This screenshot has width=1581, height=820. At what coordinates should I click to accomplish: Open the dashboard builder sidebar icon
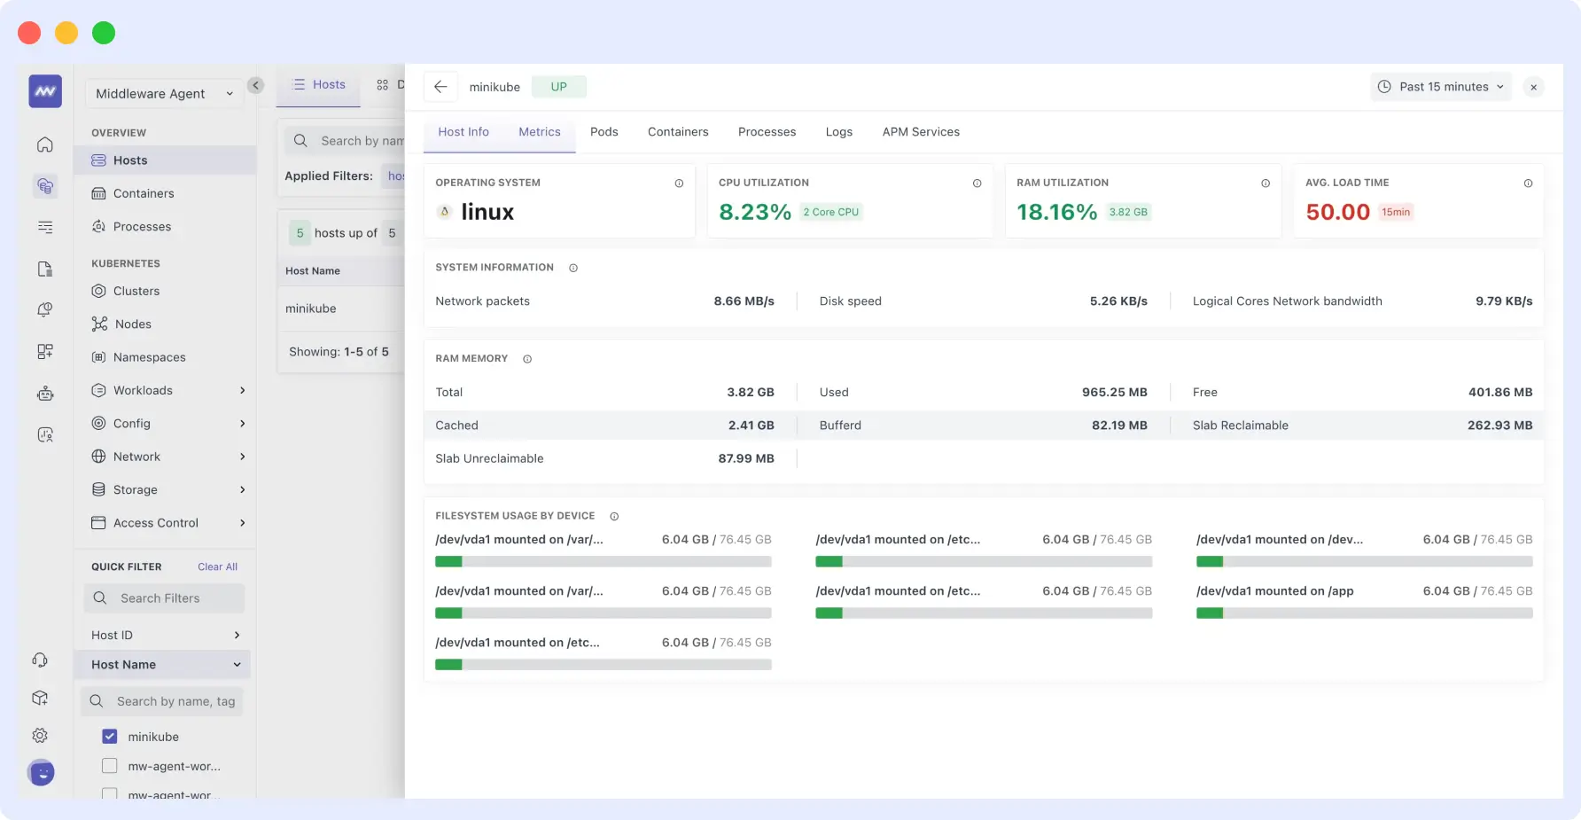(44, 351)
